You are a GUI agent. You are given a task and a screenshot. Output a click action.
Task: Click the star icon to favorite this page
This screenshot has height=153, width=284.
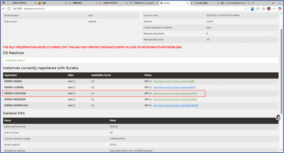coord(246,9)
